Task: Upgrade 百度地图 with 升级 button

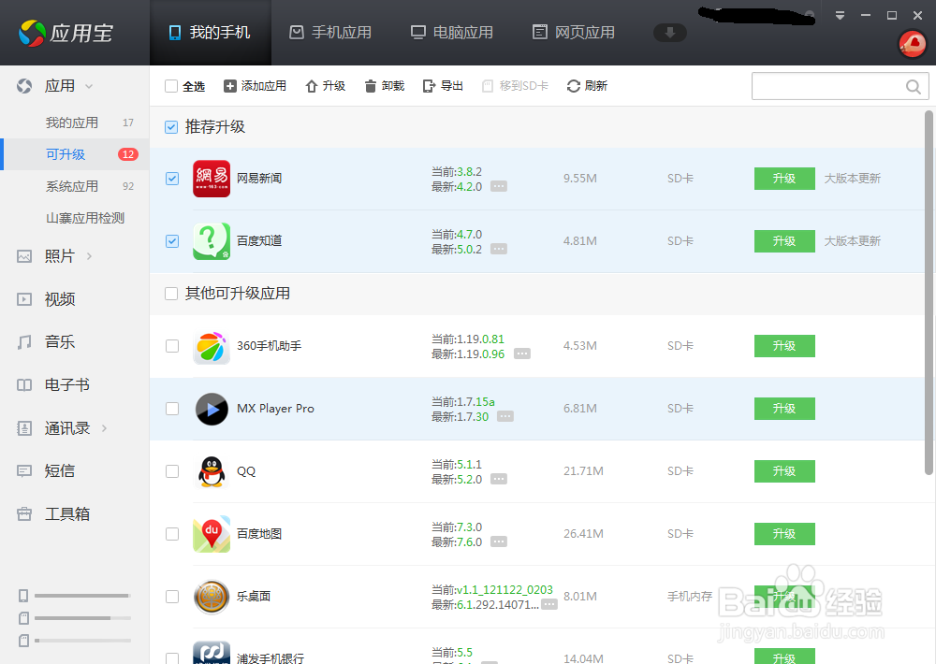Action: (784, 534)
